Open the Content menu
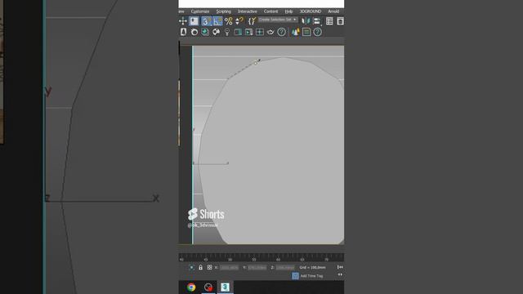This screenshot has width=523, height=294. 270,11
